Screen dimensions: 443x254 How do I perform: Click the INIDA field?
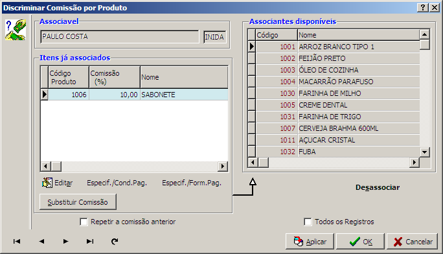(x=215, y=37)
